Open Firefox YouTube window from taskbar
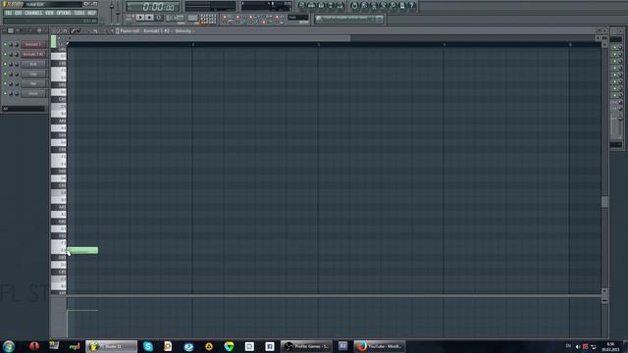This screenshot has width=628, height=353. pos(380,346)
